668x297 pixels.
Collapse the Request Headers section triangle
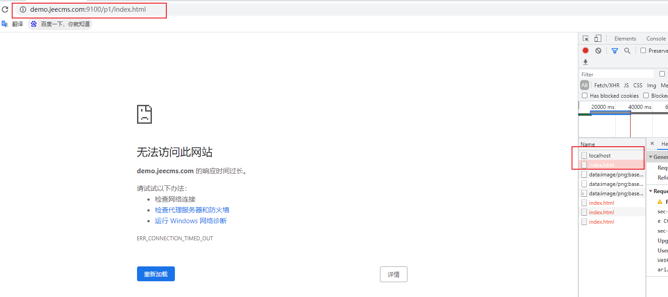pyautogui.click(x=650, y=191)
